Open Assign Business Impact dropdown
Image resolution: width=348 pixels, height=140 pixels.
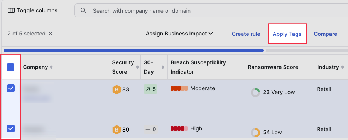[179, 34]
